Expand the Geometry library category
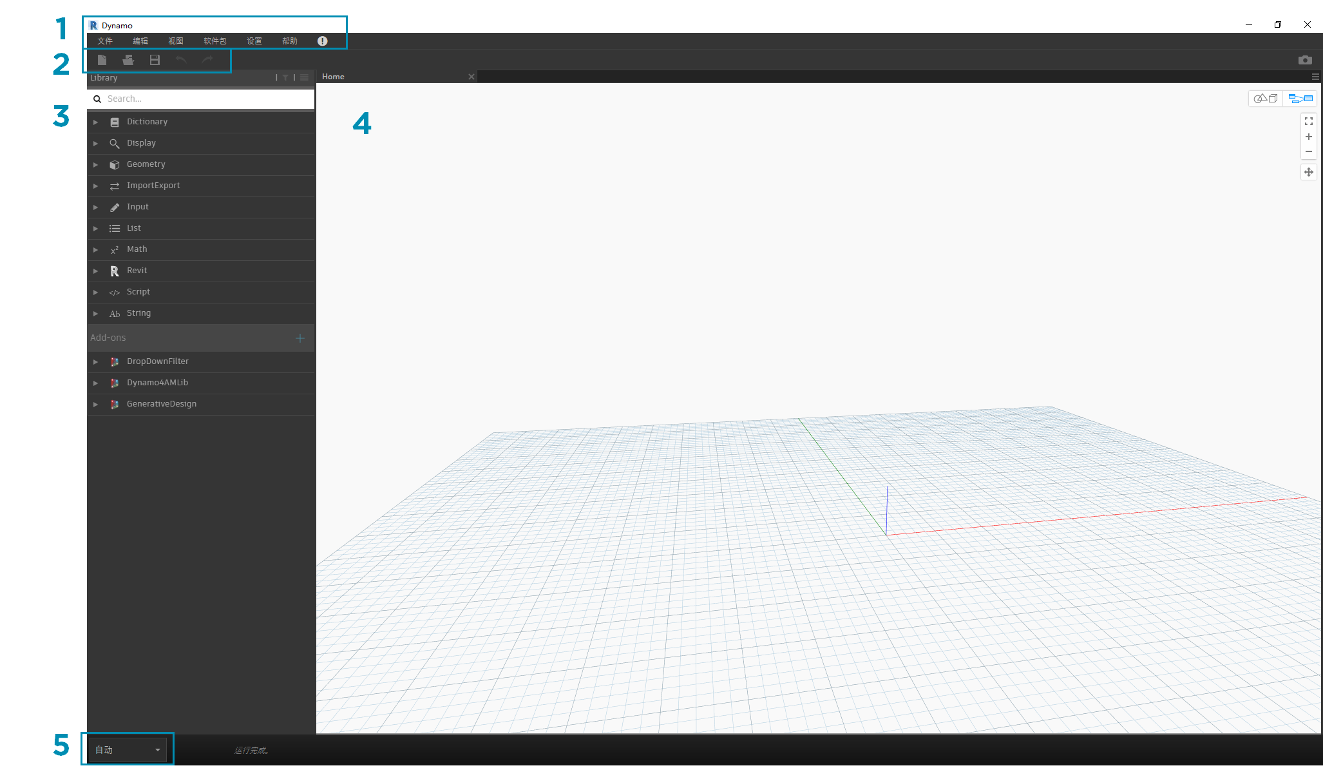 tap(146, 164)
